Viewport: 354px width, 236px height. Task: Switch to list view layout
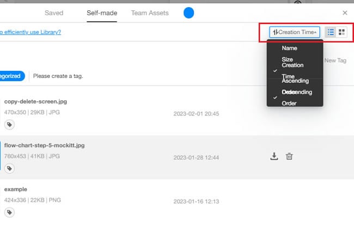tap(331, 32)
